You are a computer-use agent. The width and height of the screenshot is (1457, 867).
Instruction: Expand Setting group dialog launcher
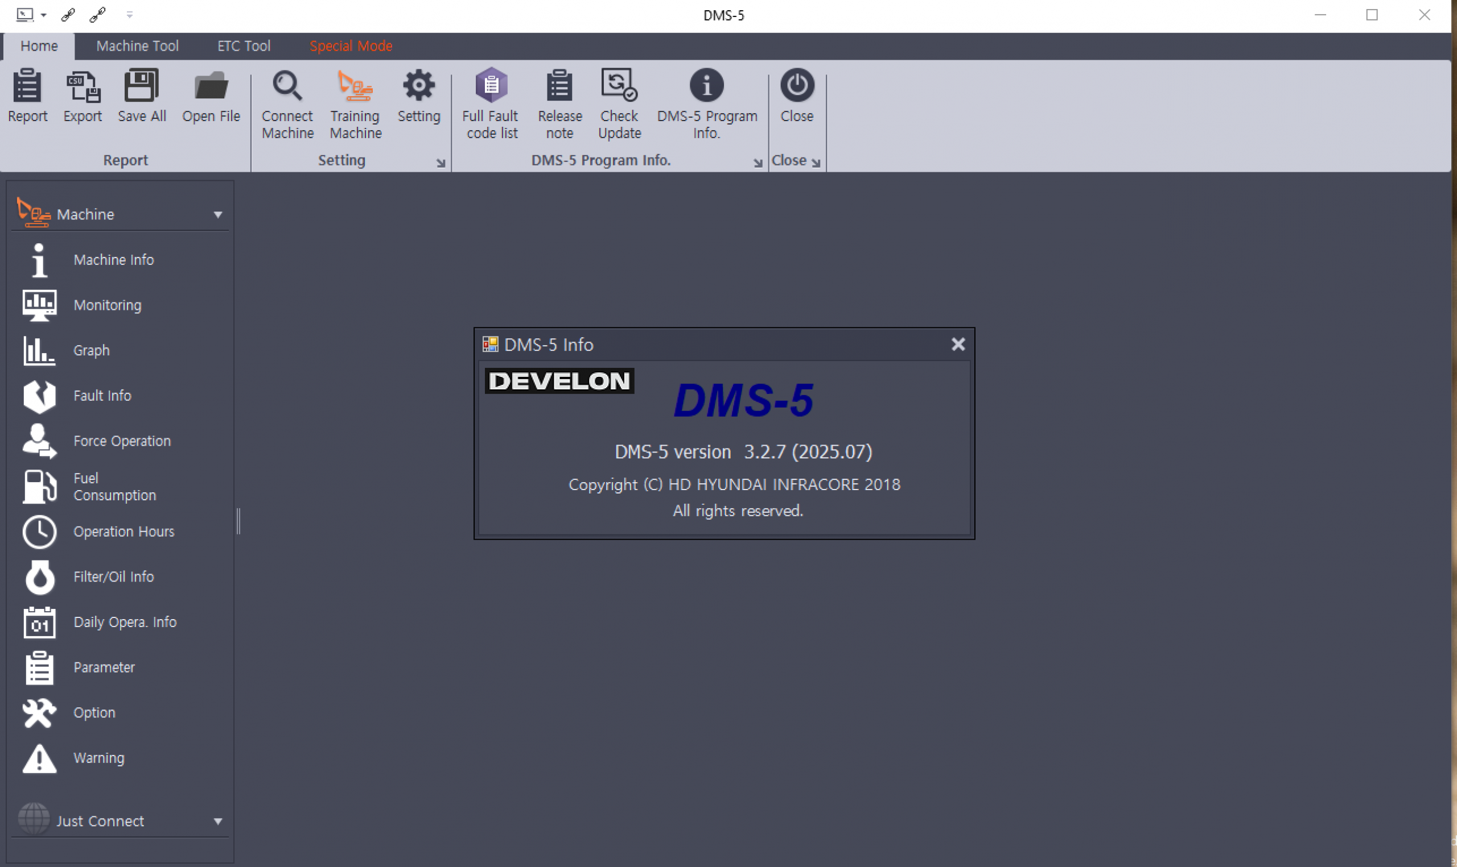[x=441, y=163]
